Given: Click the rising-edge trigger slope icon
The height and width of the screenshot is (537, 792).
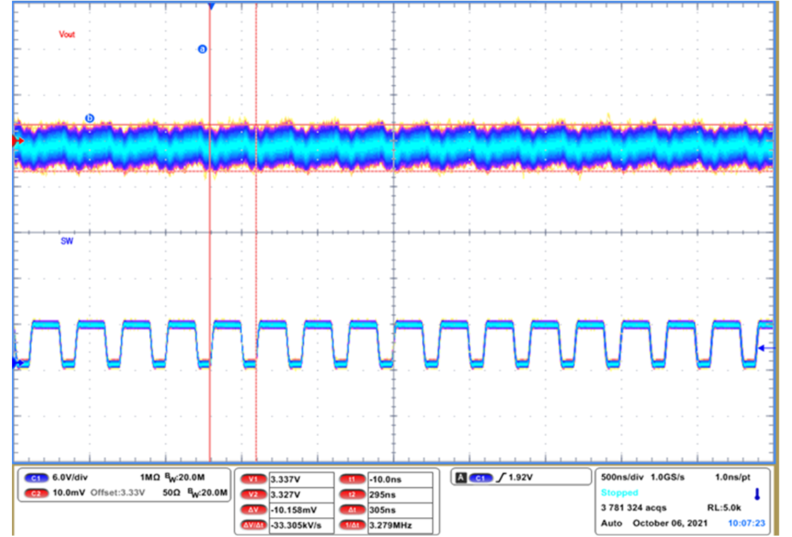Looking at the screenshot, I should click(502, 478).
